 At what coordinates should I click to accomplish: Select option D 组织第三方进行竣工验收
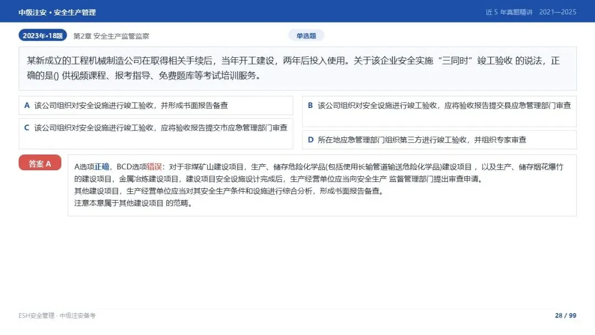[x=439, y=139]
